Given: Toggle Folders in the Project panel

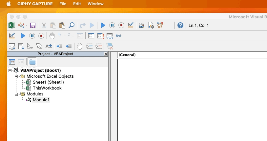Looking at the screenshot, I should pos(32,62).
